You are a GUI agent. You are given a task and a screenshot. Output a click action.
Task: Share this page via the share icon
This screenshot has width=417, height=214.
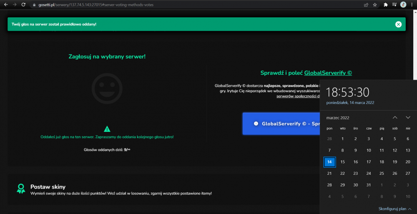point(366,5)
